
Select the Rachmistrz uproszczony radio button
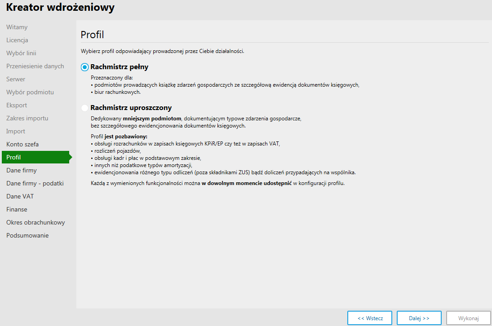(x=84, y=108)
